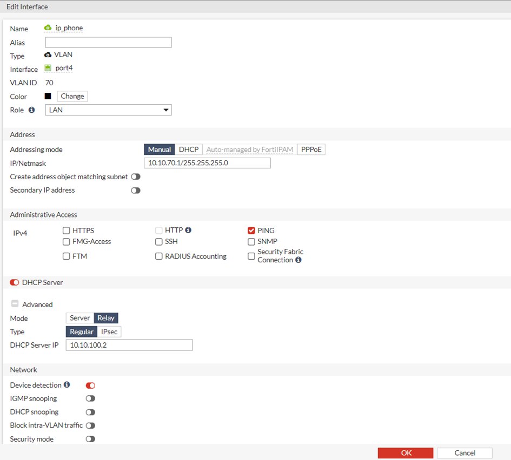Turn on IGMP snooping toggle

pyautogui.click(x=90, y=398)
